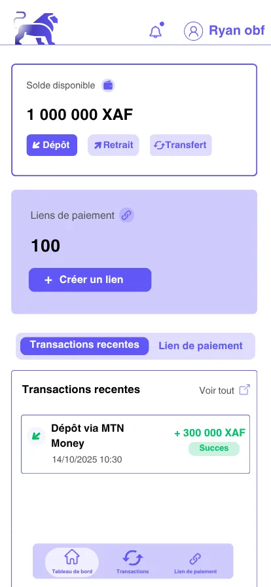Tap the Retrait button
271x587 pixels.
click(x=113, y=145)
